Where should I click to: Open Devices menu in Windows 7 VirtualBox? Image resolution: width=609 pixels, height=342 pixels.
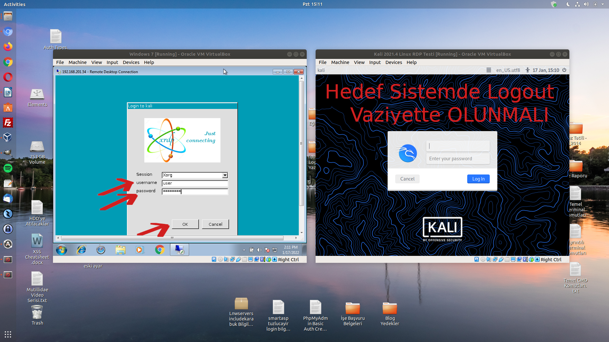pos(131,62)
